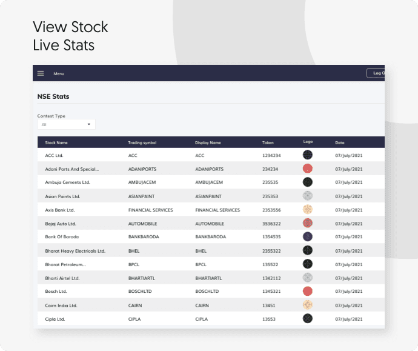This screenshot has height=351, width=418.
Task: Click the Menu label in header
Action: tap(59, 73)
